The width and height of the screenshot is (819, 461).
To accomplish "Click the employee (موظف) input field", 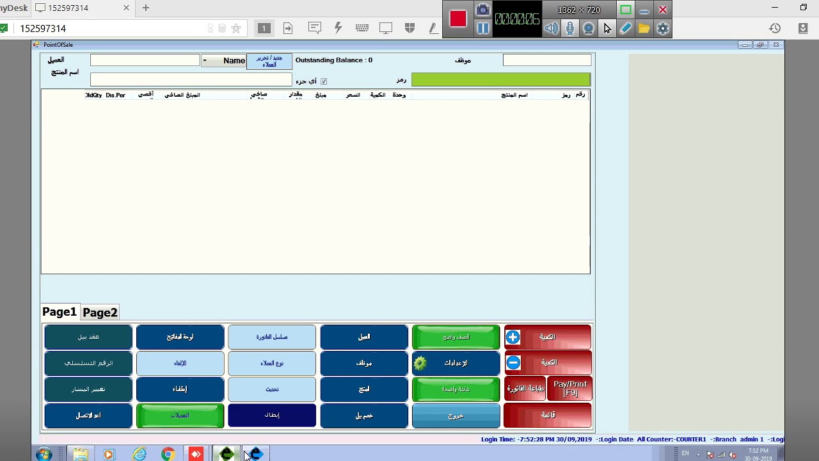I will [547, 60].
